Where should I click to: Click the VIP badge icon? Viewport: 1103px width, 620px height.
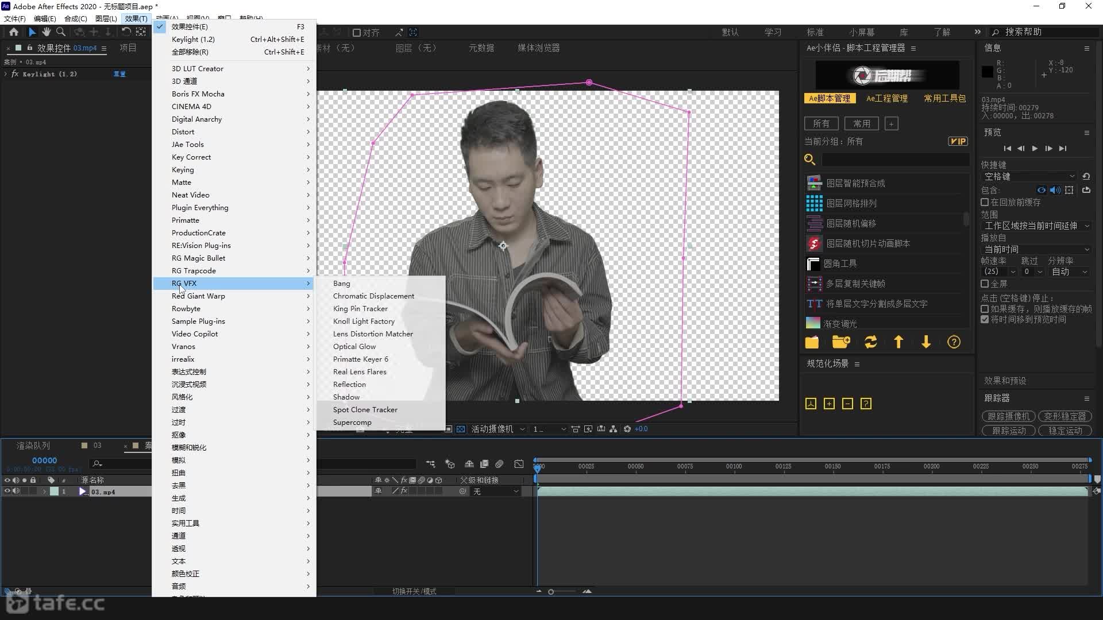pyautogui.click(x=958, y=141)
